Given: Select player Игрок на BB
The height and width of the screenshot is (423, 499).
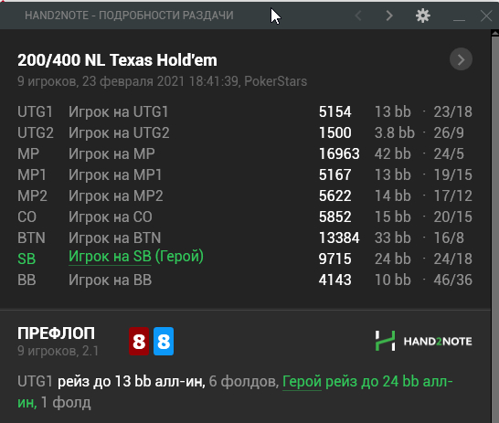Looking at the screenshot, I should coord(110,280).
